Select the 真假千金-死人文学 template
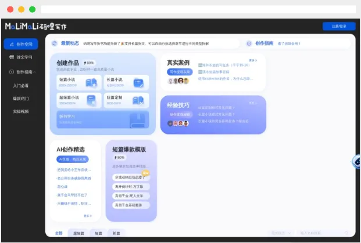361x243 pixels. [x=131, y=195]
